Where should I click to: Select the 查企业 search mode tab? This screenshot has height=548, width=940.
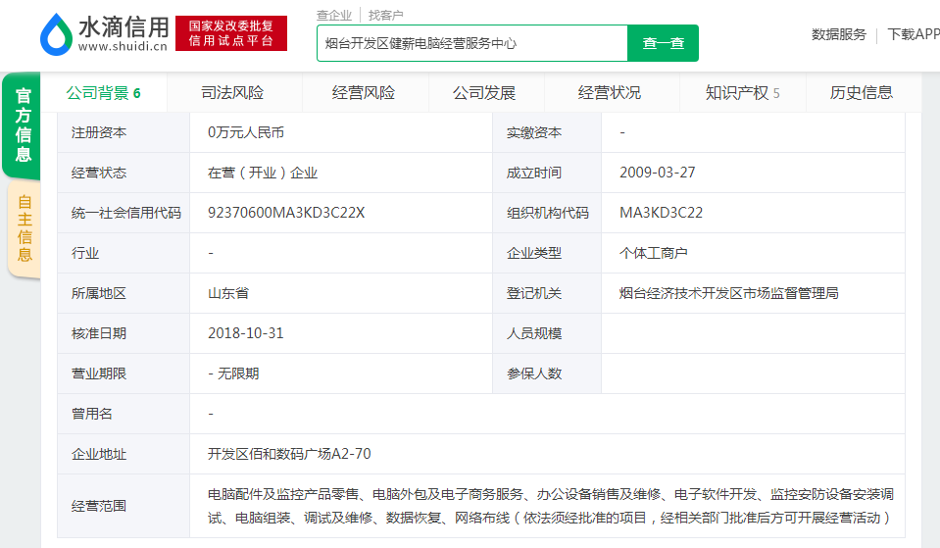(333, 15)
